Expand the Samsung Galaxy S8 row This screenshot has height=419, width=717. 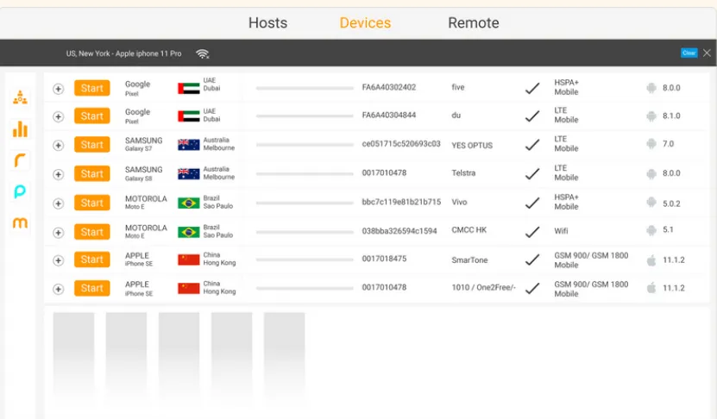(58, 174)
